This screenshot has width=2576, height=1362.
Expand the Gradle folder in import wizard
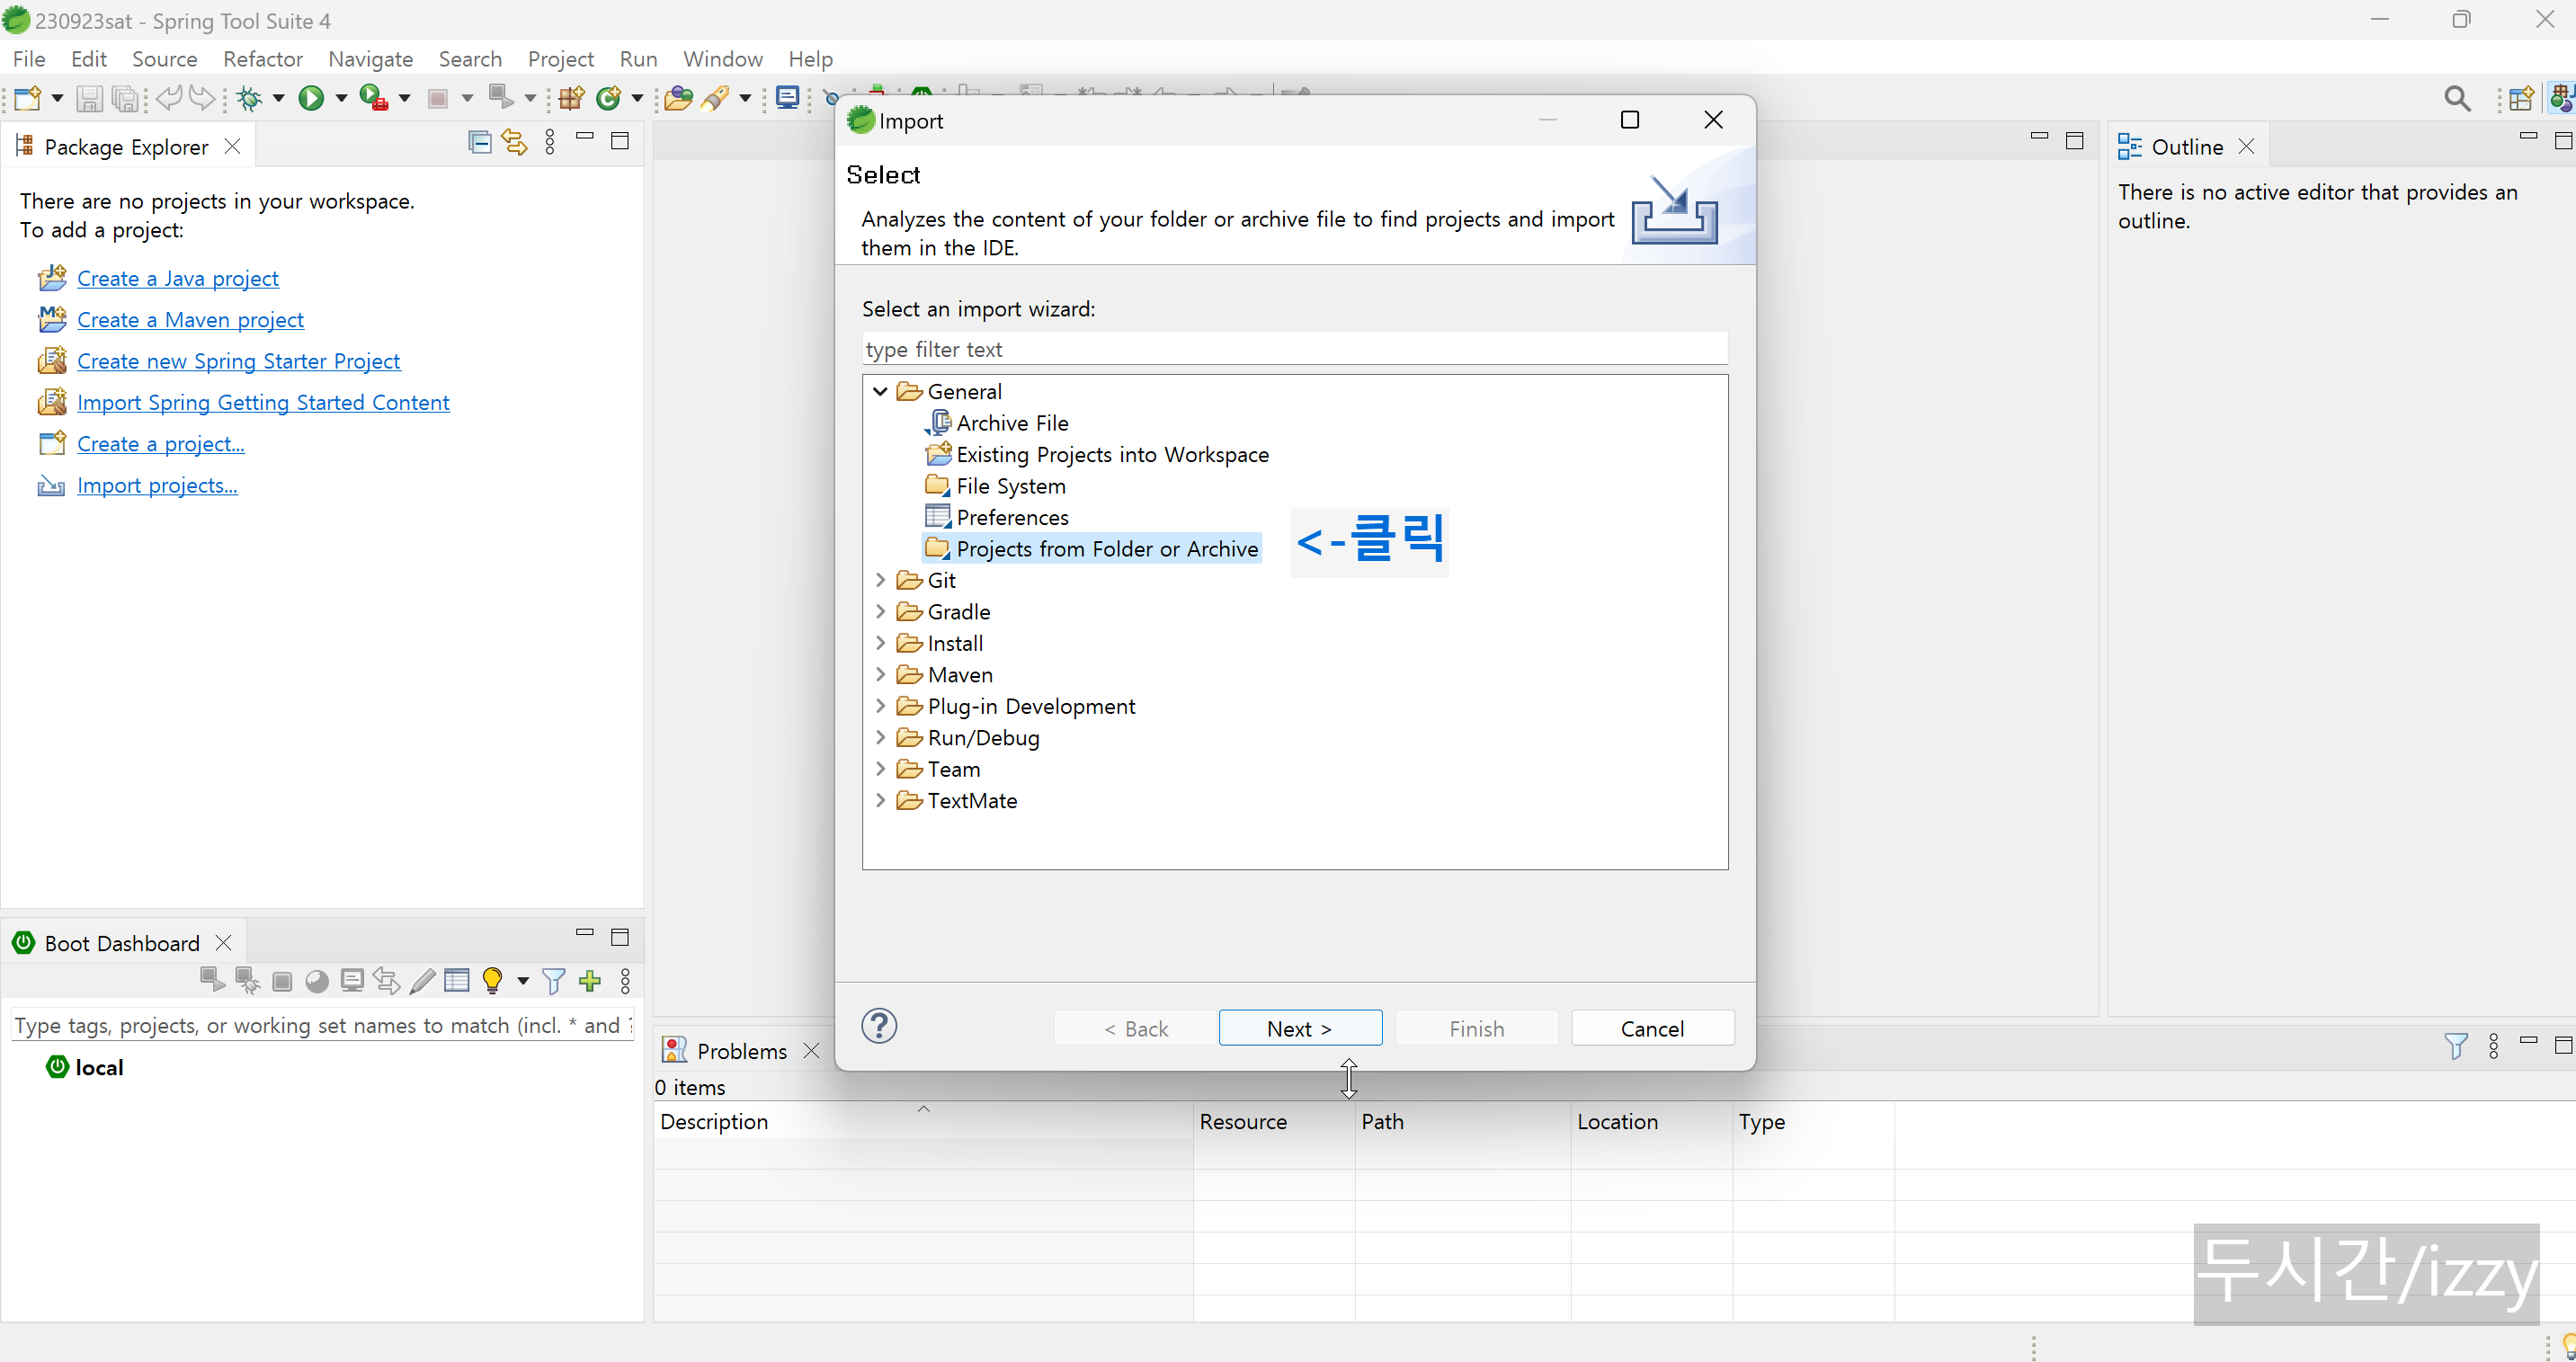[x=880, y=611]
